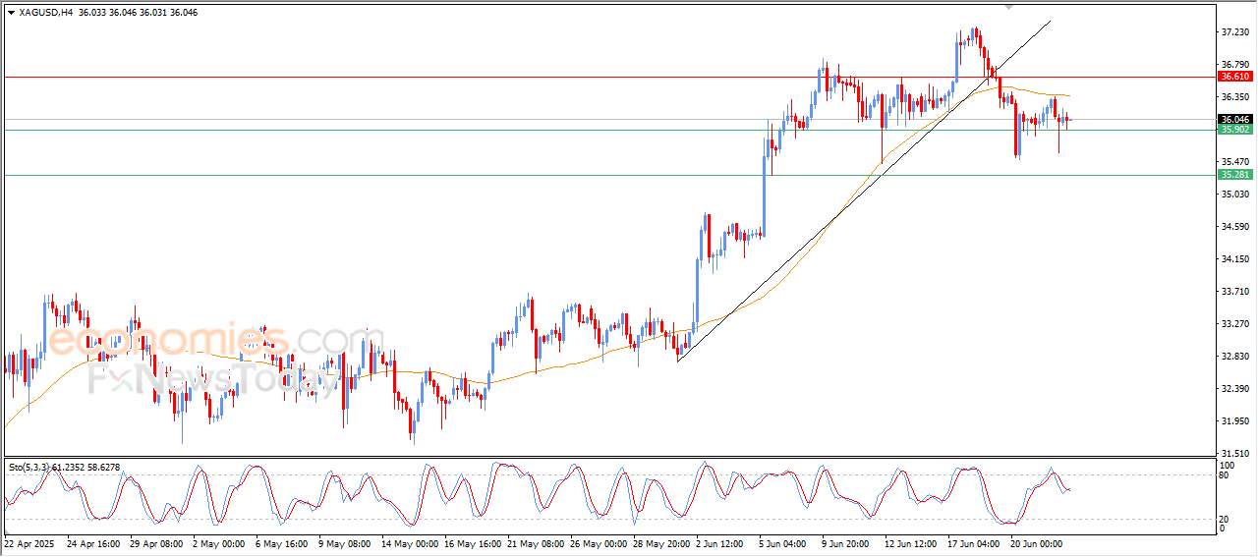Image resolution: width=1258 pixels, height=557 pixels.
Task: Click the stochastic 20 level label
Action: pos(1225,518)
